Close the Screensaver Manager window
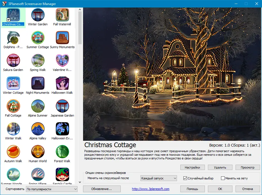The height and width of the screenshot is (195, 262). pyautogui.click(x=257, y=4)
